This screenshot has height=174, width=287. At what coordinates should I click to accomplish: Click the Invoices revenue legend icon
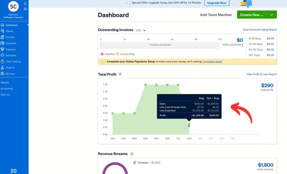coord(135,163)
